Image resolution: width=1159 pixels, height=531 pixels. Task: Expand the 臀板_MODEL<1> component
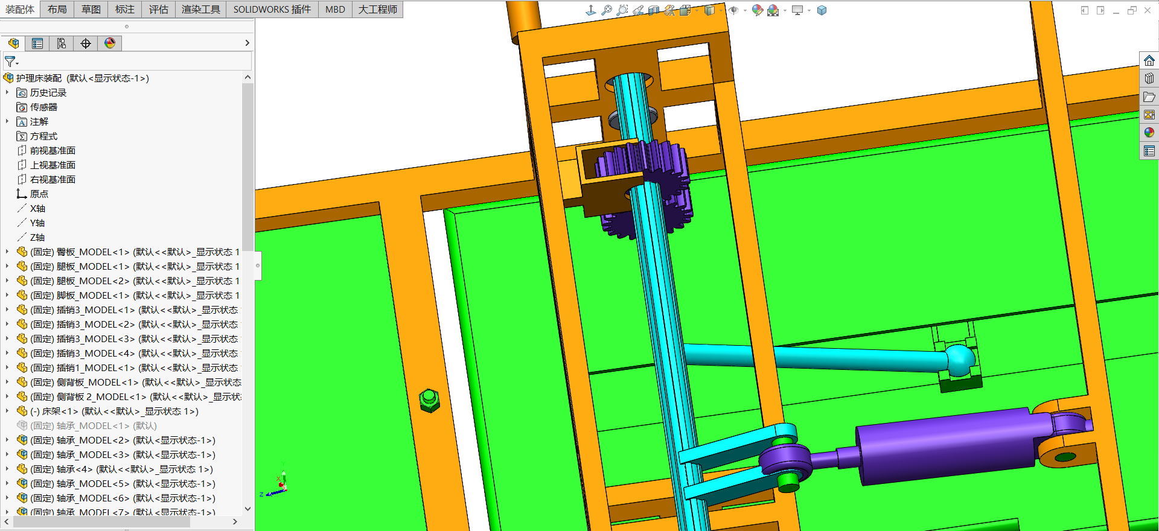[7, 252]
